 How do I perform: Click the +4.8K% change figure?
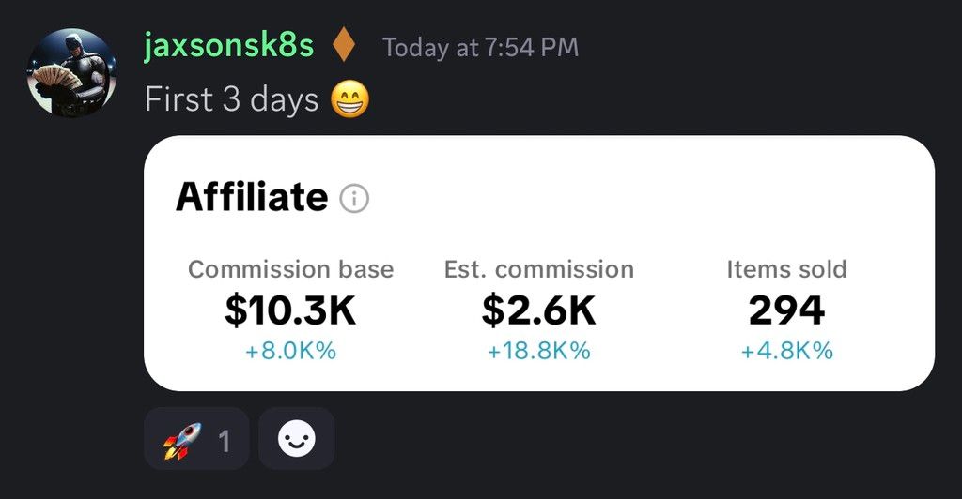[786, 352]
